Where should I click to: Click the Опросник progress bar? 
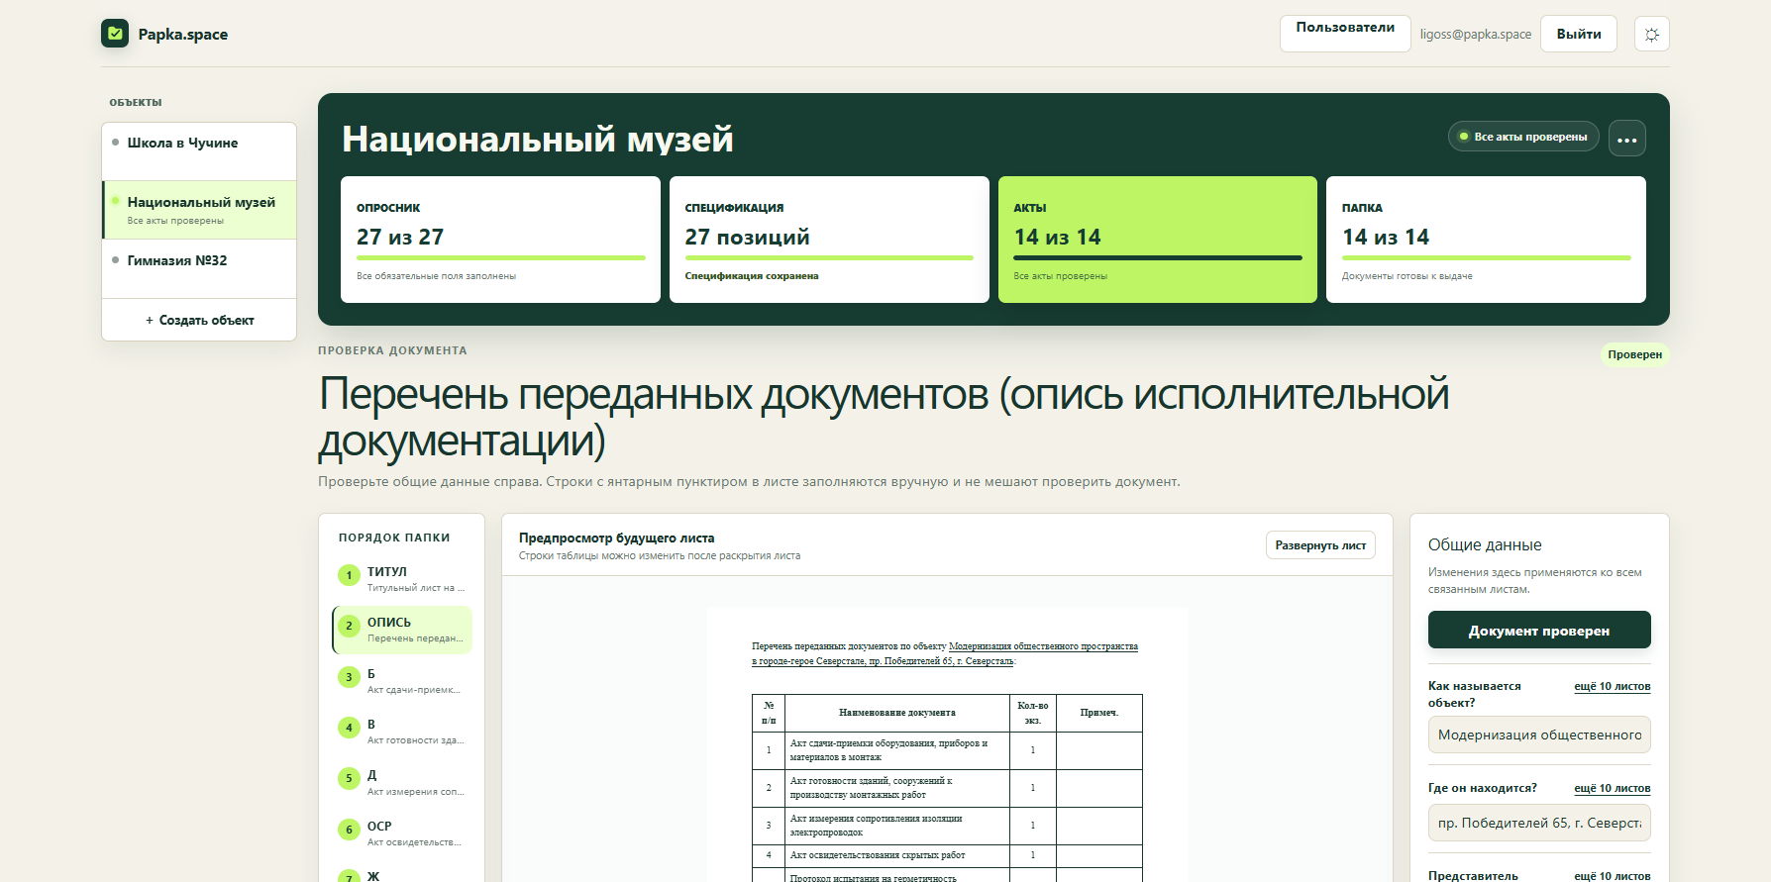click(x=500, y=257)
